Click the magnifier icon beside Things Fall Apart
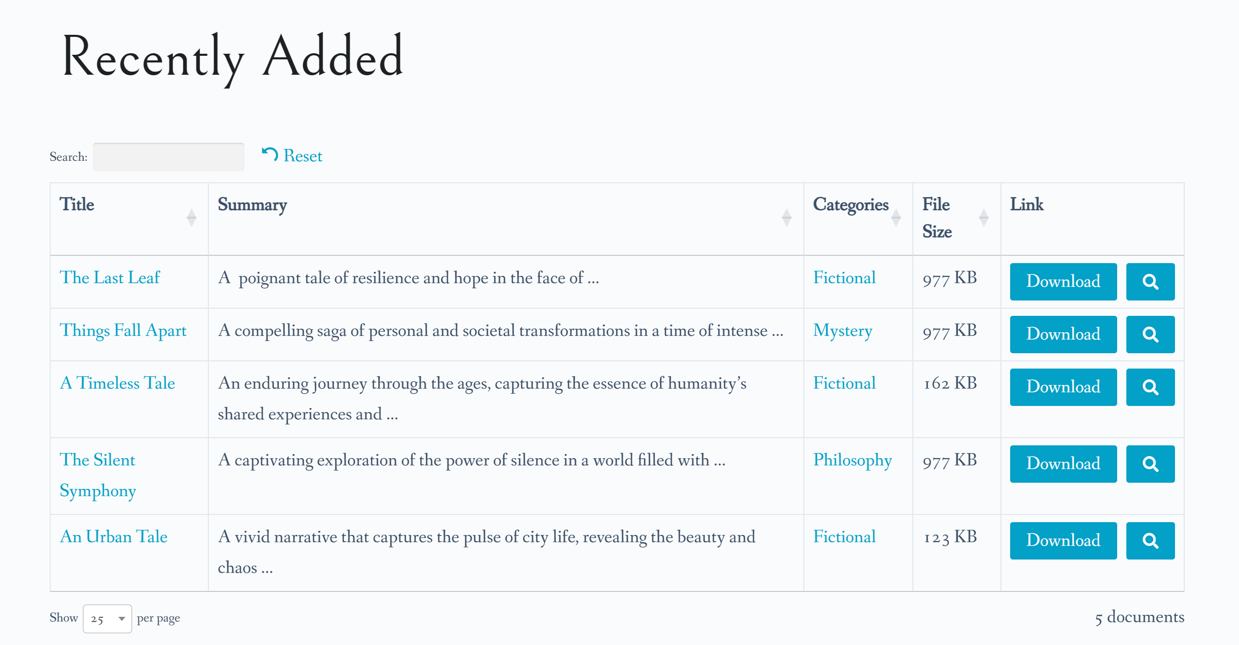1239x645 pixels. pos(1150,334)
